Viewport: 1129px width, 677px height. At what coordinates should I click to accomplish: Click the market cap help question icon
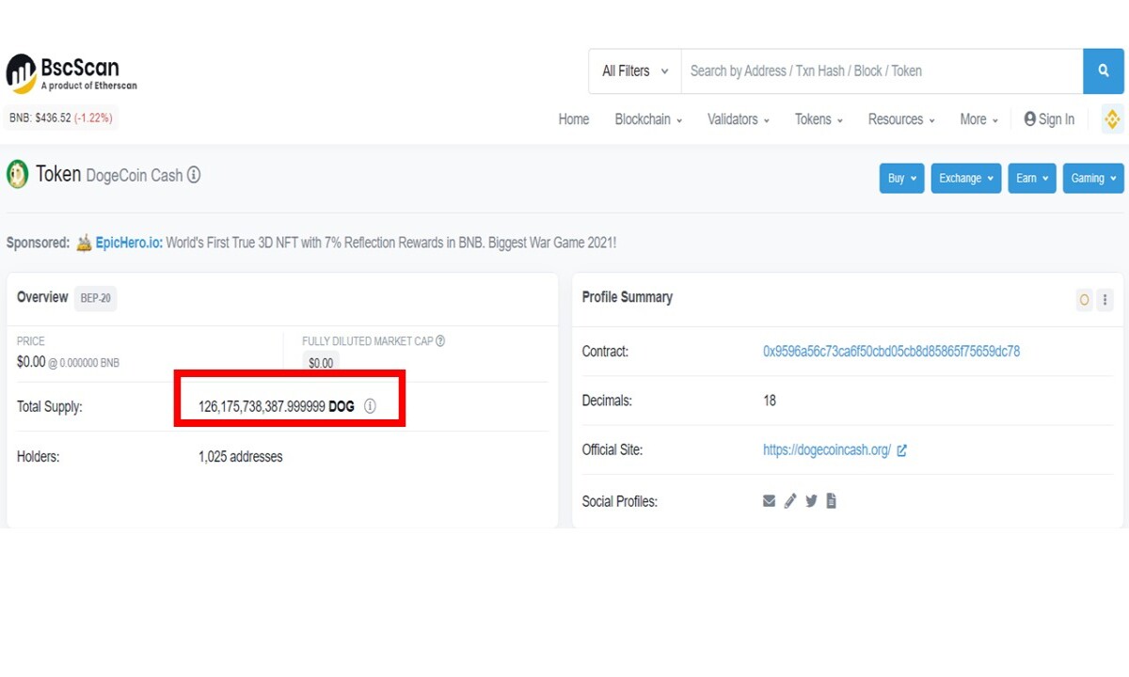(x=440, y=341)
